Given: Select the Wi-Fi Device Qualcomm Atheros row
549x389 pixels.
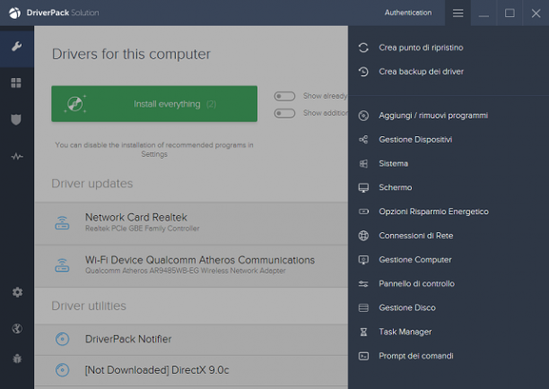Looking at the screenshot, I should tap(191, 266).
